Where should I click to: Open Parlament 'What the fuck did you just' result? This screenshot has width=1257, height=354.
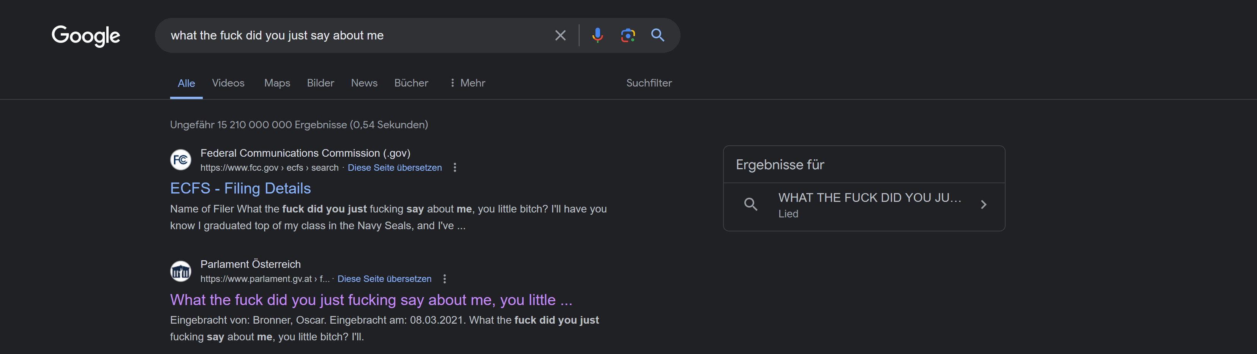pyautogui.click(x=371, y=300)
